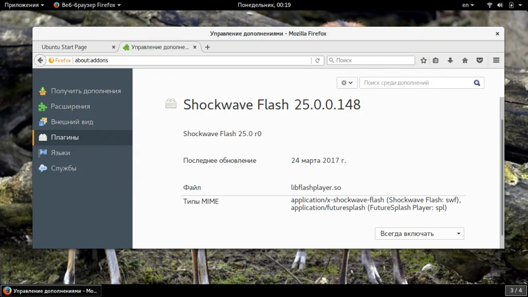Expand the Всегда включать dropdown
This screenshot has width=528, height=297.
419,234
